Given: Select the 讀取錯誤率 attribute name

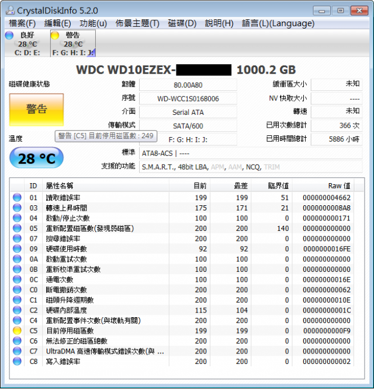Looking at the screenshot, I should [x=63, y=198].
